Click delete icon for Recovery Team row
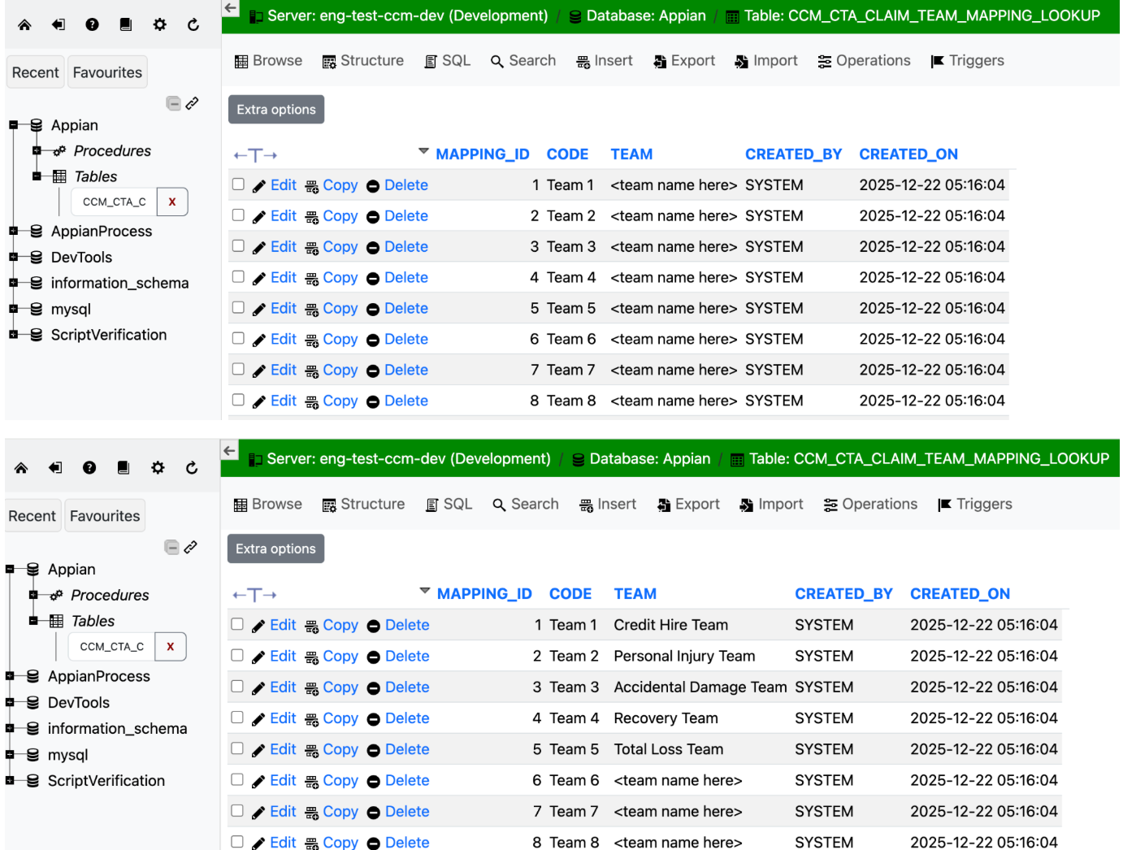 374,719
